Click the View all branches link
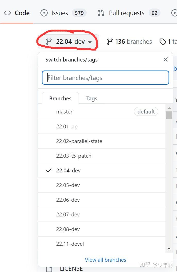Image resolution: width=177 pixels, height=272 pixels. point(105,260)
